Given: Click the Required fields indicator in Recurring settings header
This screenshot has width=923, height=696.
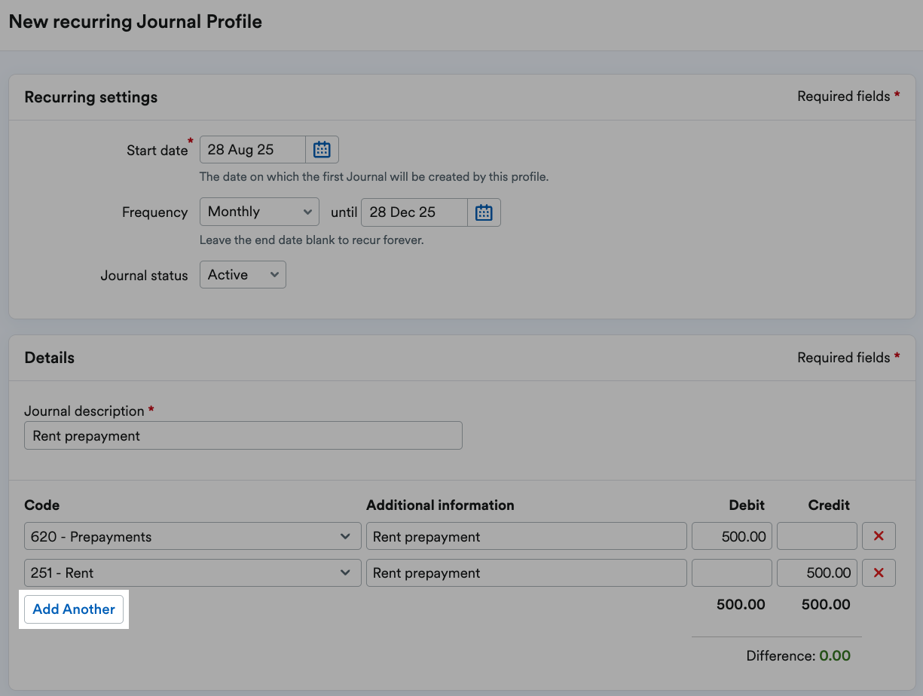Looking at the screenshot, I should tap(848, 96).
